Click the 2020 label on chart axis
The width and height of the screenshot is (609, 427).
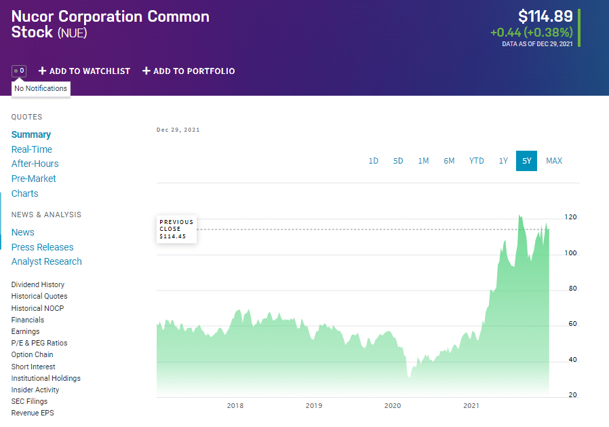pyautogui.click(x=393, y=405)
